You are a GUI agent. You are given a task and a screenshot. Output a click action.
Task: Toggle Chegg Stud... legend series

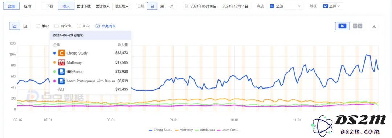click(x=161, y=130)
